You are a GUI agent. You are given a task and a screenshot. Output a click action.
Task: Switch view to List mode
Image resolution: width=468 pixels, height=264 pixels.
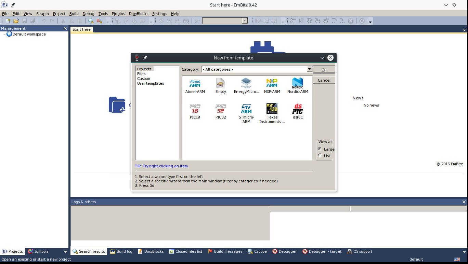point(320,155)
